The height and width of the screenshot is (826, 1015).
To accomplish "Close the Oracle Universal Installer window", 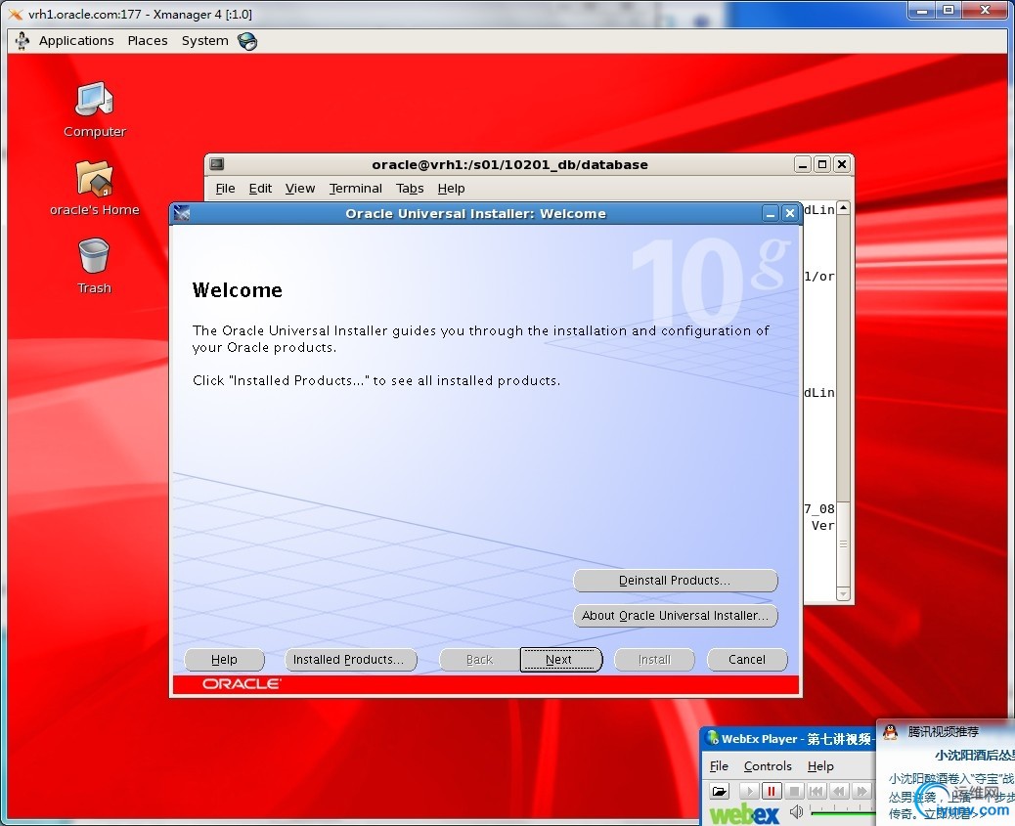I will point(790,213).
